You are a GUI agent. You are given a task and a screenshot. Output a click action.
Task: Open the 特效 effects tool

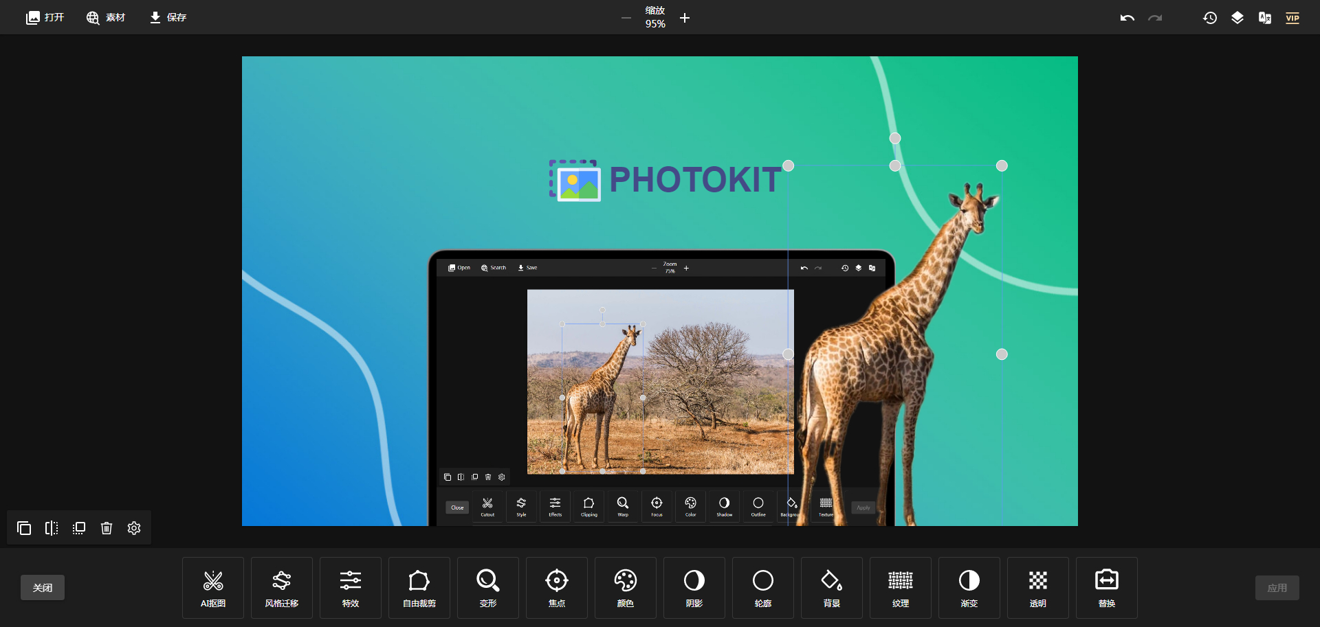(351, 588)
